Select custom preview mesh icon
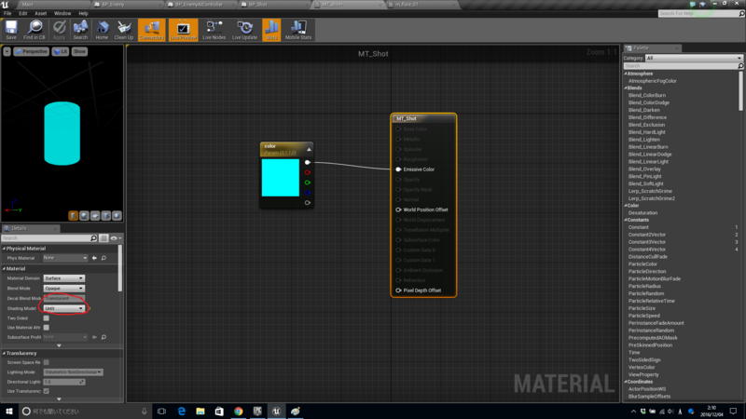This screenshot has height=419, width=746. point(117,216)
